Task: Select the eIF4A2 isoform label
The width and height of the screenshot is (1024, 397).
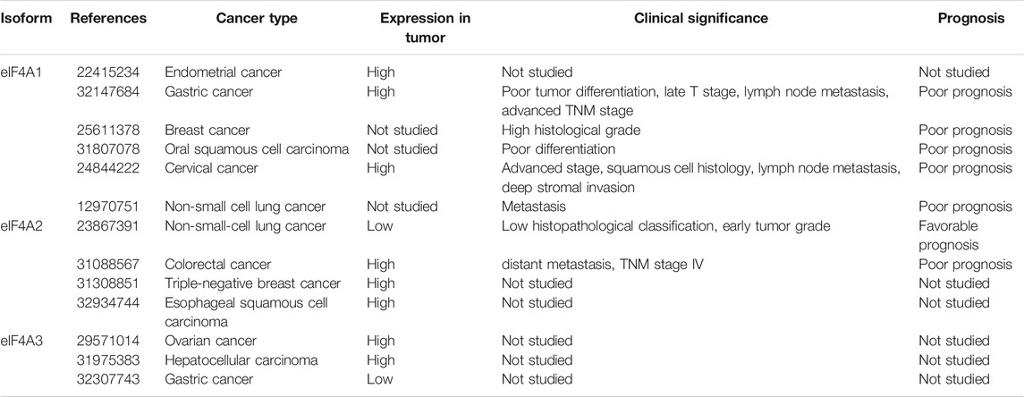Action: coord(21,226)
